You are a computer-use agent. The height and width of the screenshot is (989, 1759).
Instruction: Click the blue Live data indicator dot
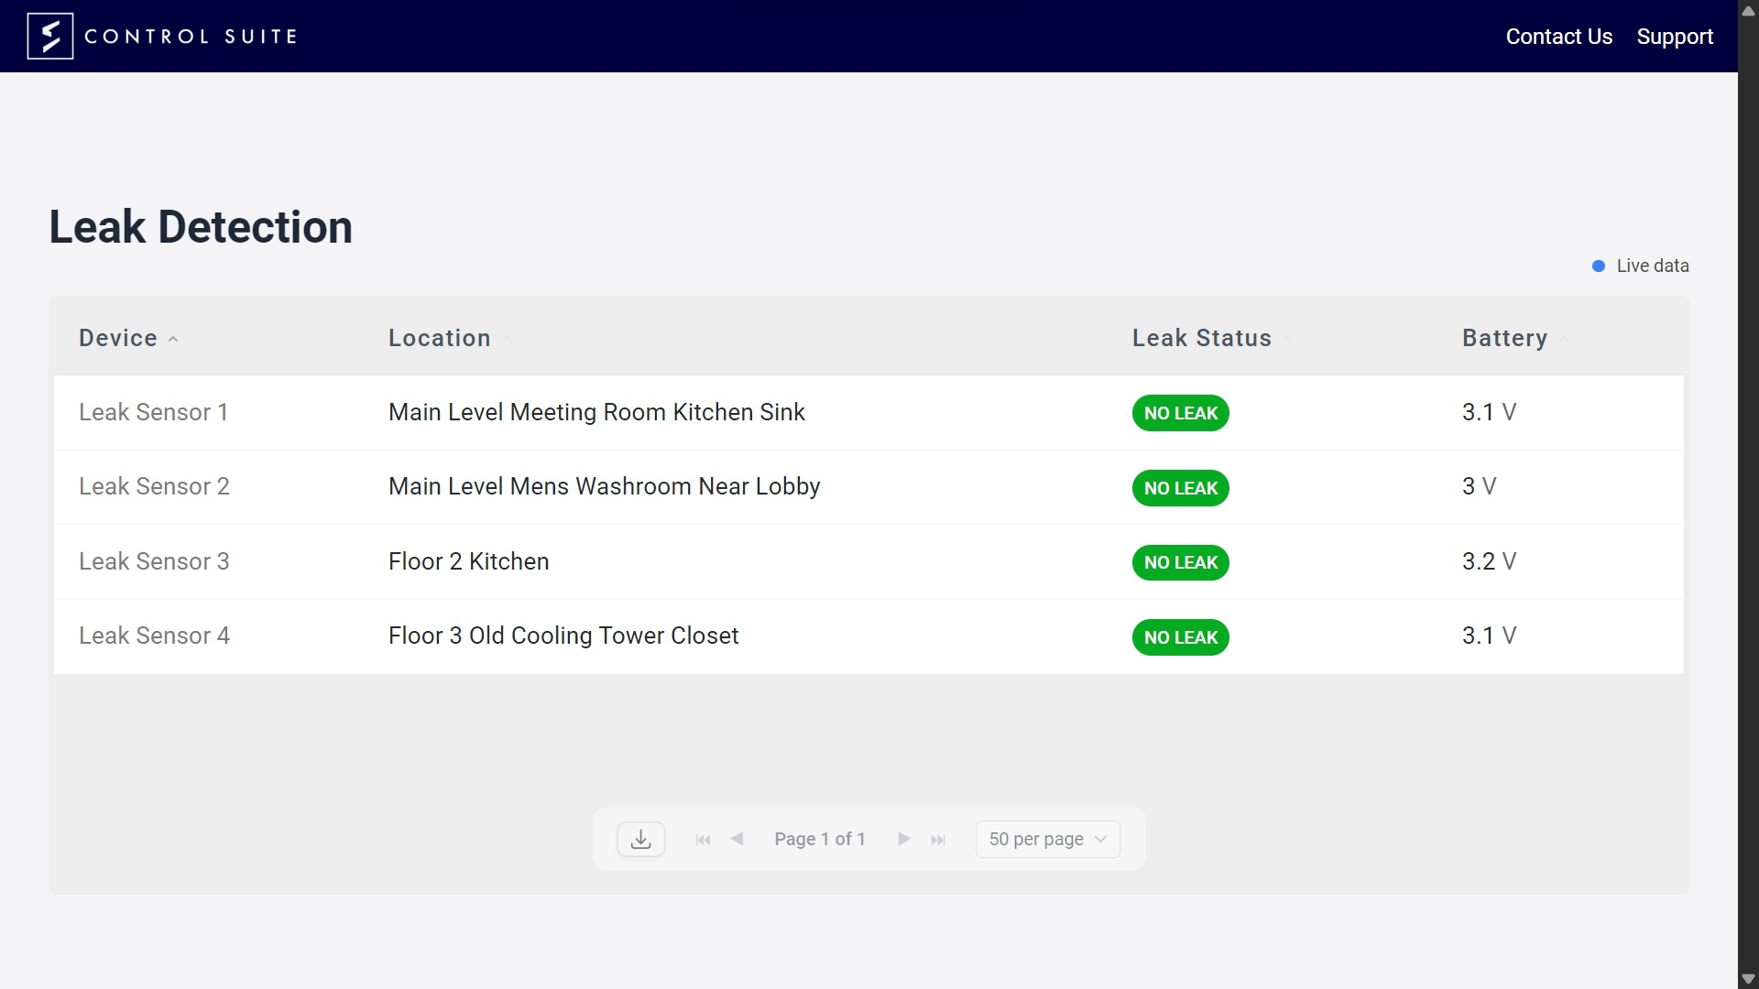click(x=1599, y=266)
